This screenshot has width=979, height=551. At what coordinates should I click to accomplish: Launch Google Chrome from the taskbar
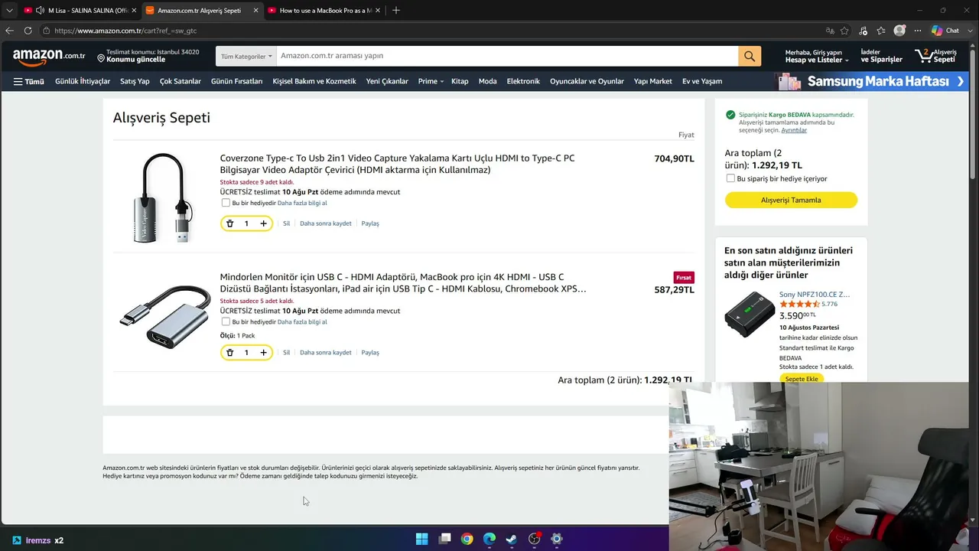[467, 539]
